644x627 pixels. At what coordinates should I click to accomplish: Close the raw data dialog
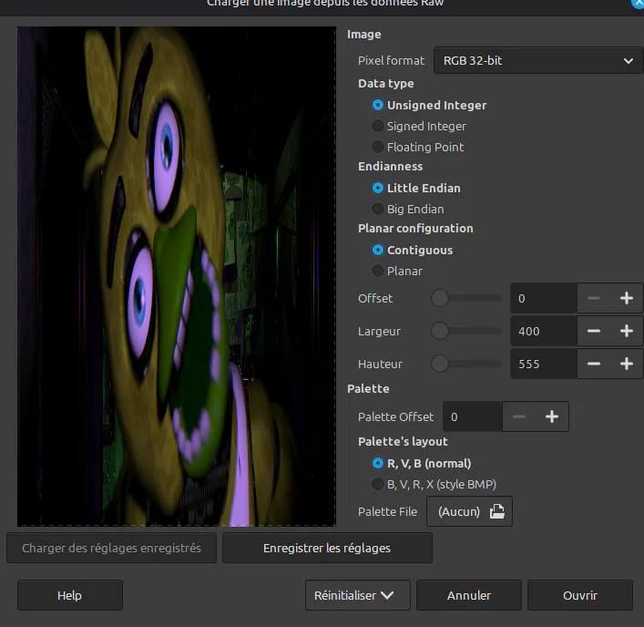[638, 4]
